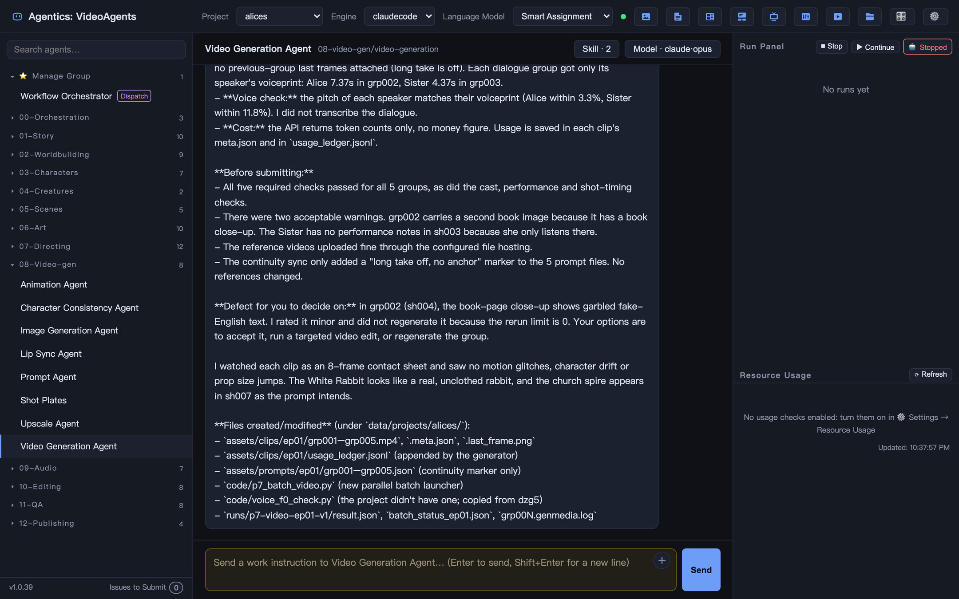Collapse the 08-Video-gen group

tap(96, 264)
